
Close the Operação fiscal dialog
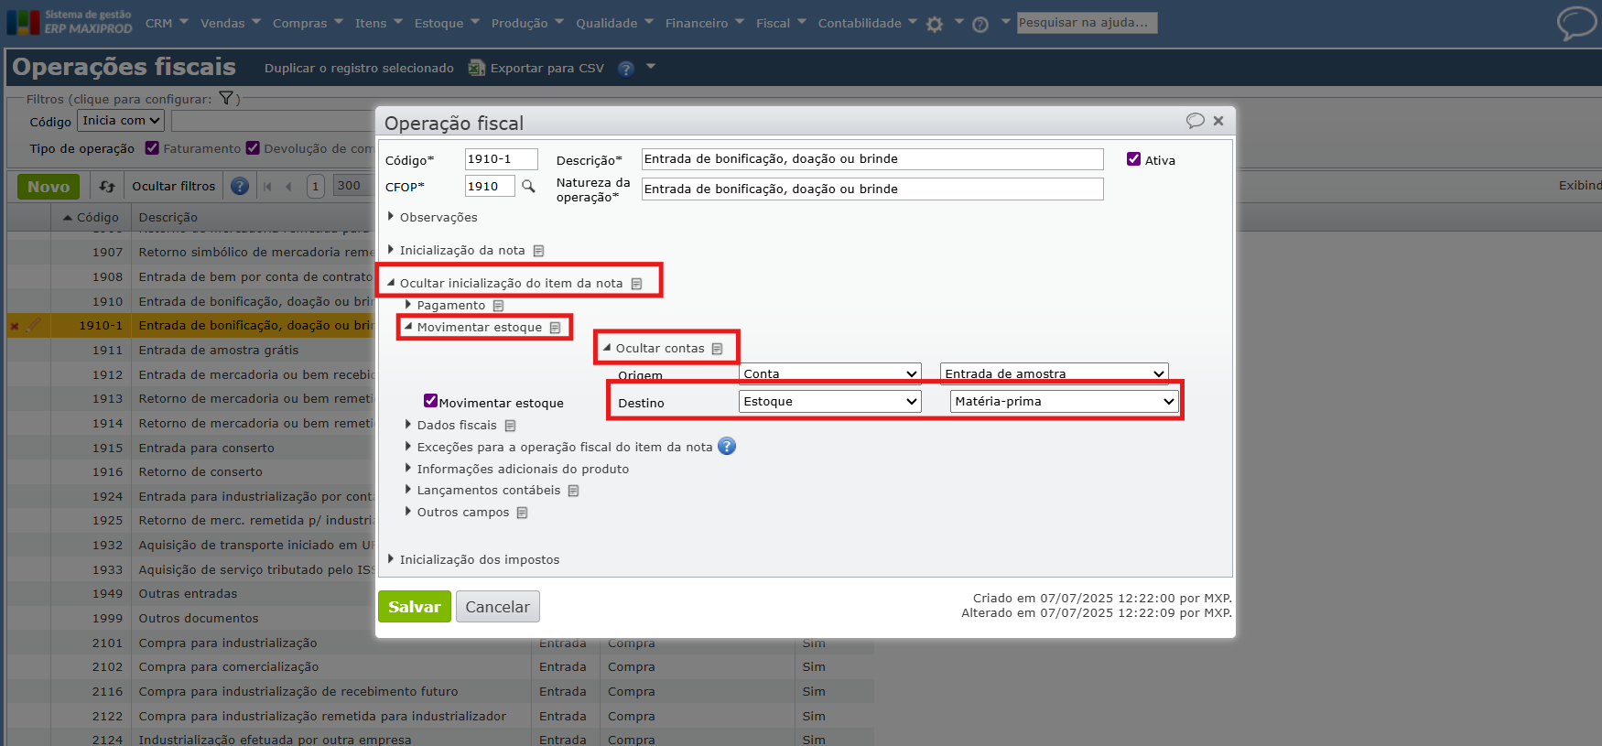coord(1218,121)
